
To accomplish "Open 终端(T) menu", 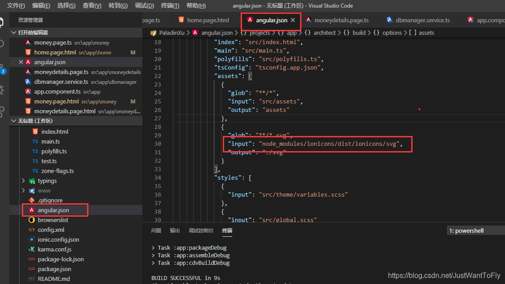I will 170,6.
